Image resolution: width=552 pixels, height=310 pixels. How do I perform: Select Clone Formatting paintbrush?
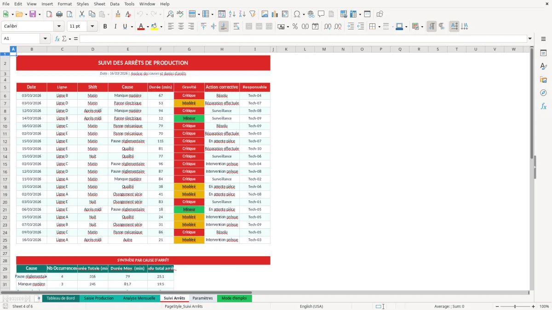point(118,14)
